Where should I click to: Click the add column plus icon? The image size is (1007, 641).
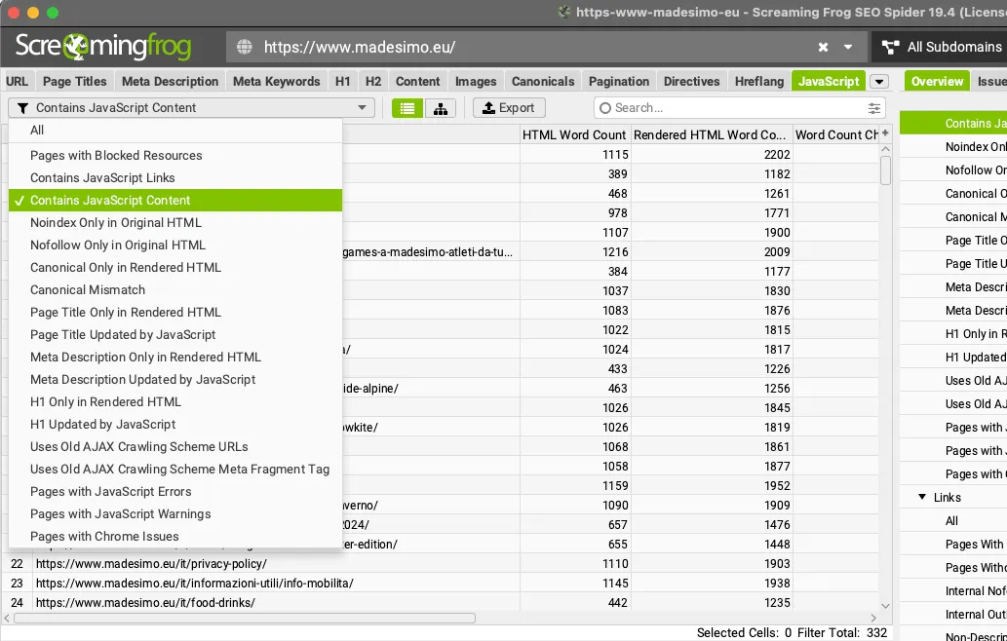click(x=885, y=133)
